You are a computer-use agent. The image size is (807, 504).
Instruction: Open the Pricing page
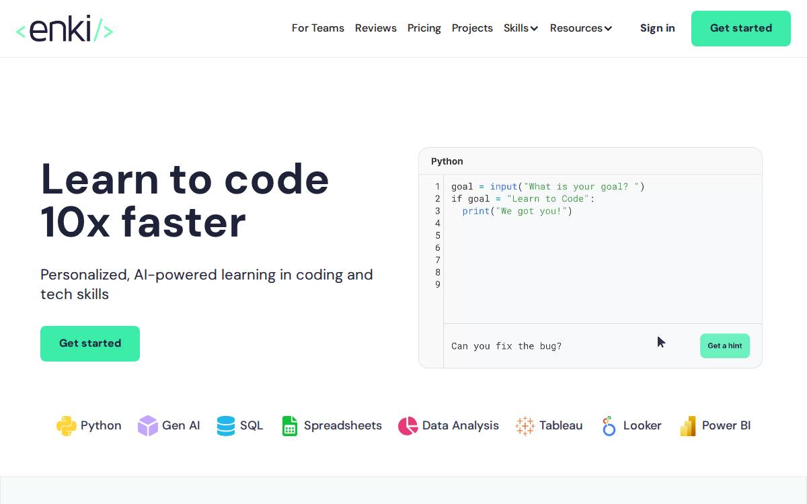click(424, 28)
